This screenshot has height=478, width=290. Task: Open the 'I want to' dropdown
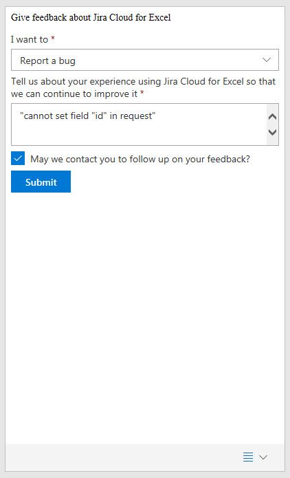click(145, 60)
